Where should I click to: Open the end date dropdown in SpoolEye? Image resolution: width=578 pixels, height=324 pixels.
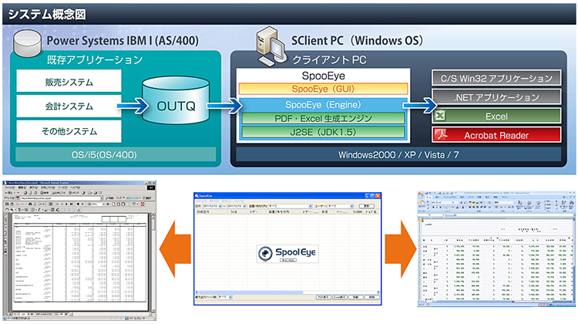pyautogui.click(x=244, y=206)
